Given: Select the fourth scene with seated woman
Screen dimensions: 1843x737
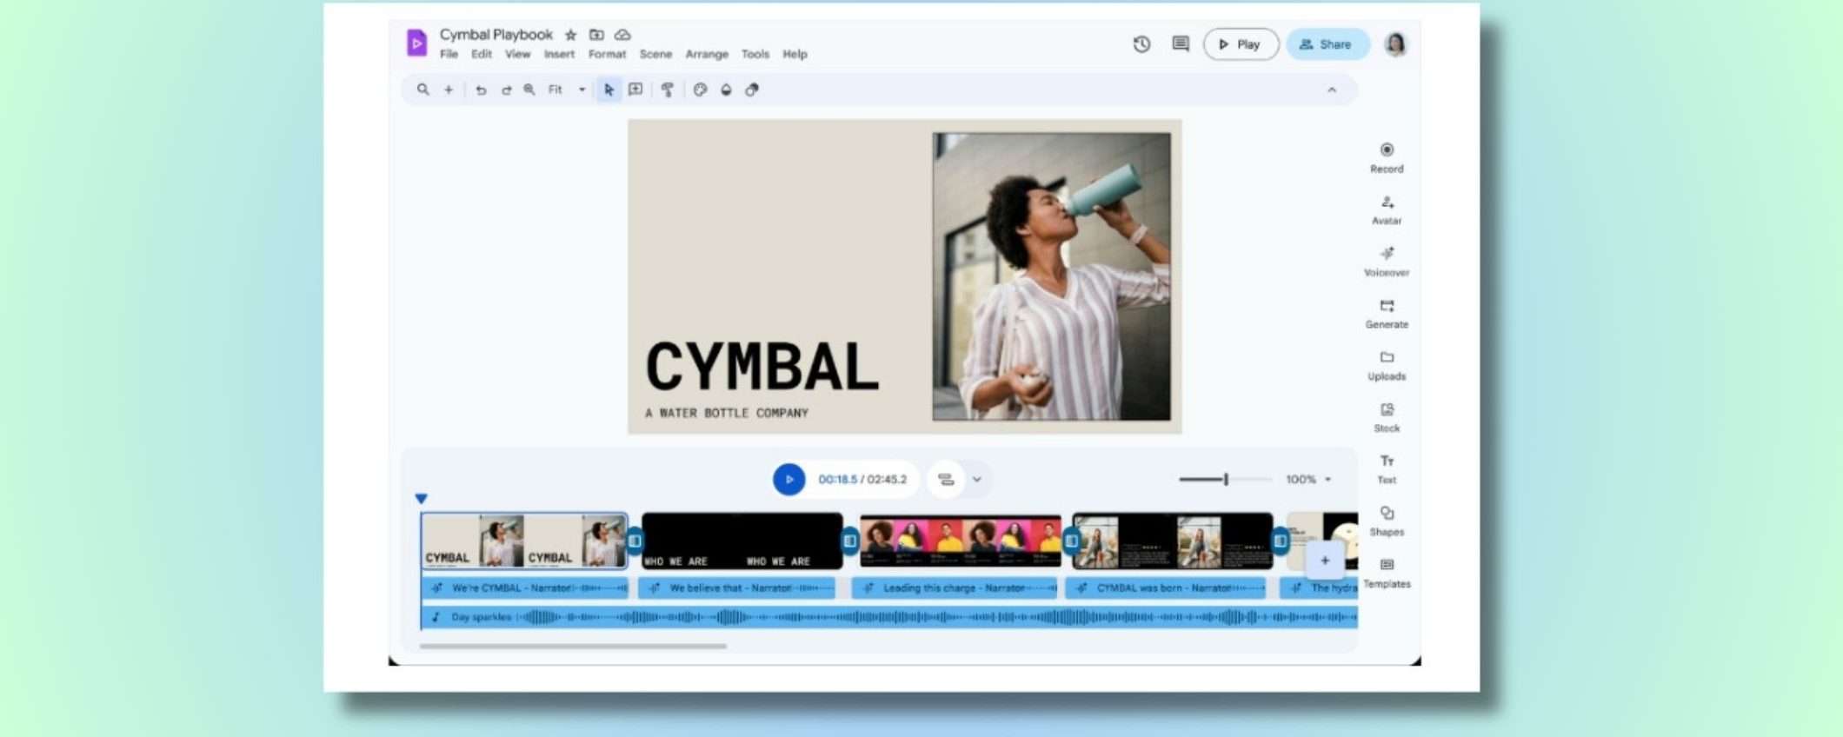Looking at the screenshot, I should coord(1173,541).
